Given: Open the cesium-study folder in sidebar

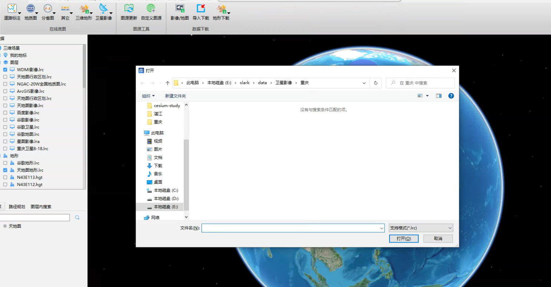Looking at the screenshot, I should point(163,105).
